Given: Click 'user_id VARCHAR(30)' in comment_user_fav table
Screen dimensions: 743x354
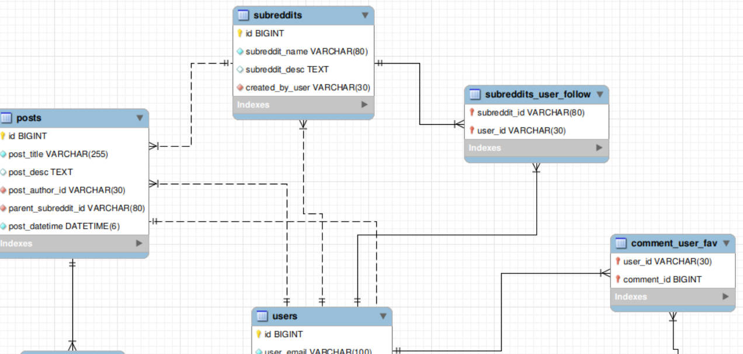Looking at the screenshot, I should pos(668,261).
